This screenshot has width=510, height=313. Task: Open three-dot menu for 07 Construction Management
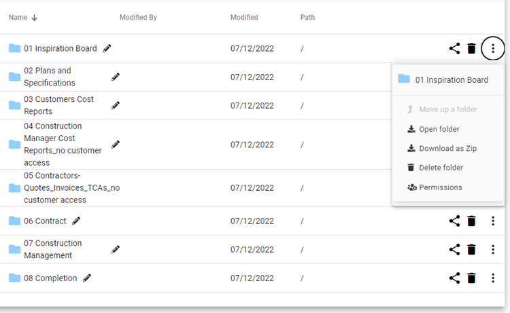(492, 249)
